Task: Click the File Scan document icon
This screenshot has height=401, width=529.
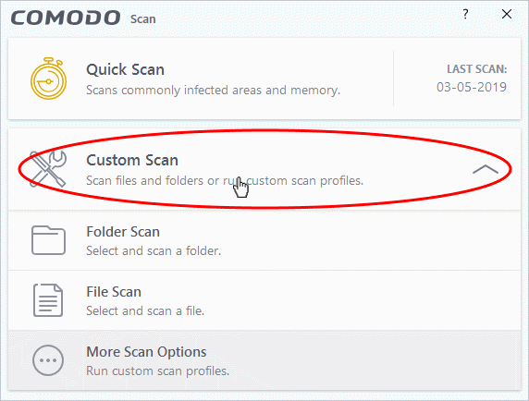Action: (x=48, y=300)
